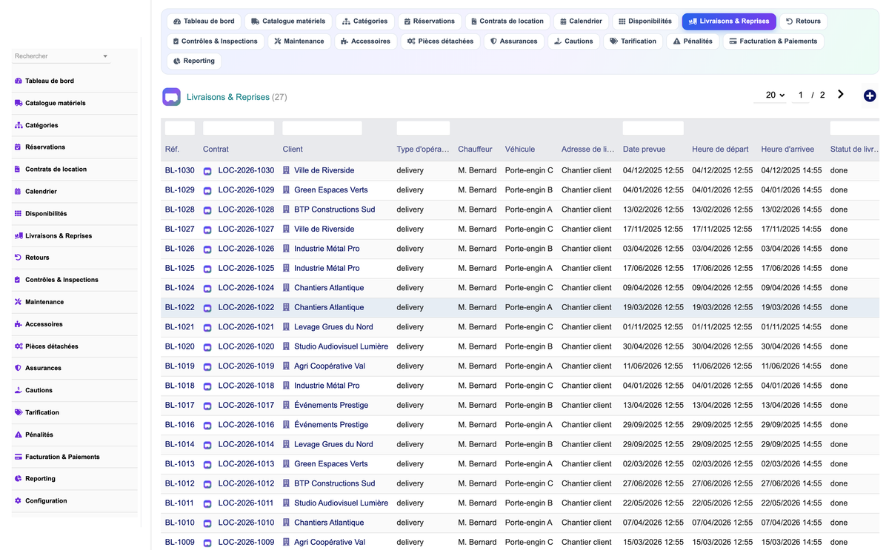The height and width of the screenshot is (550, 889).
Task: Click the Calendrier sidebar icon
Action: pos(19,191)
